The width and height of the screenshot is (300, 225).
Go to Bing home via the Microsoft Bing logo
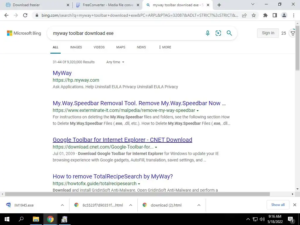[24, 33]
